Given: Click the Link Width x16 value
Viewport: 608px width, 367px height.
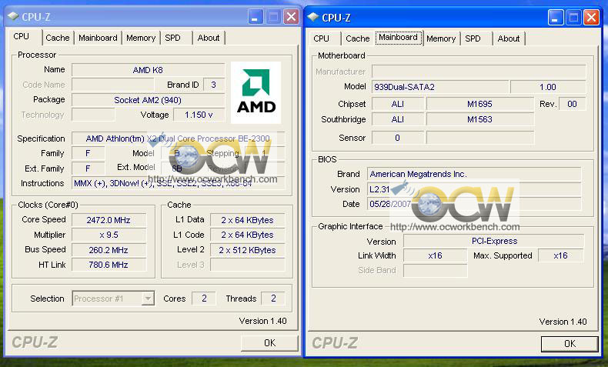Looking at the screenshot, I should pos(436,255).
